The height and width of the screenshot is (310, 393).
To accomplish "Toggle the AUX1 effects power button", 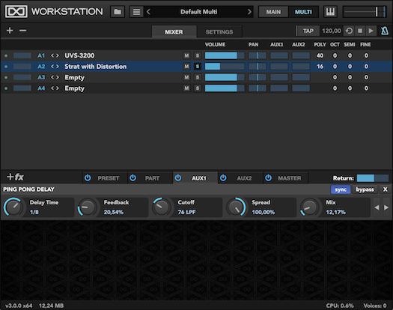I will pos(178,177).
